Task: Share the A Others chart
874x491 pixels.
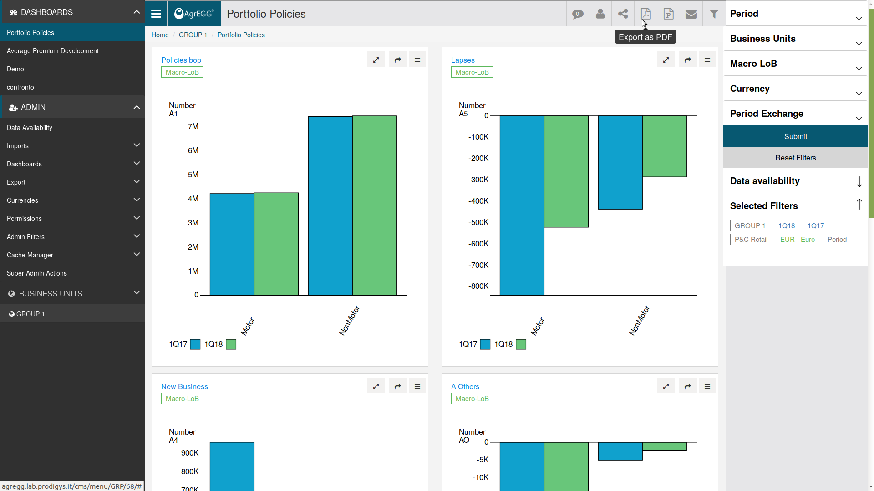Action: coord(688,386)
